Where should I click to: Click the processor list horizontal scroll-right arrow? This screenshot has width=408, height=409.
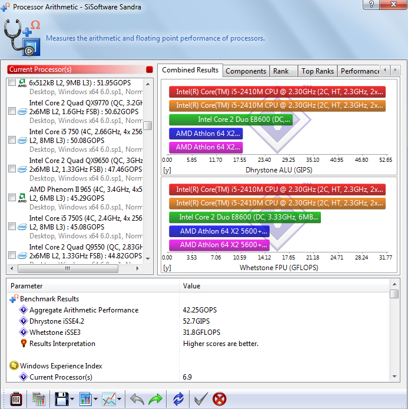point(137,268)
